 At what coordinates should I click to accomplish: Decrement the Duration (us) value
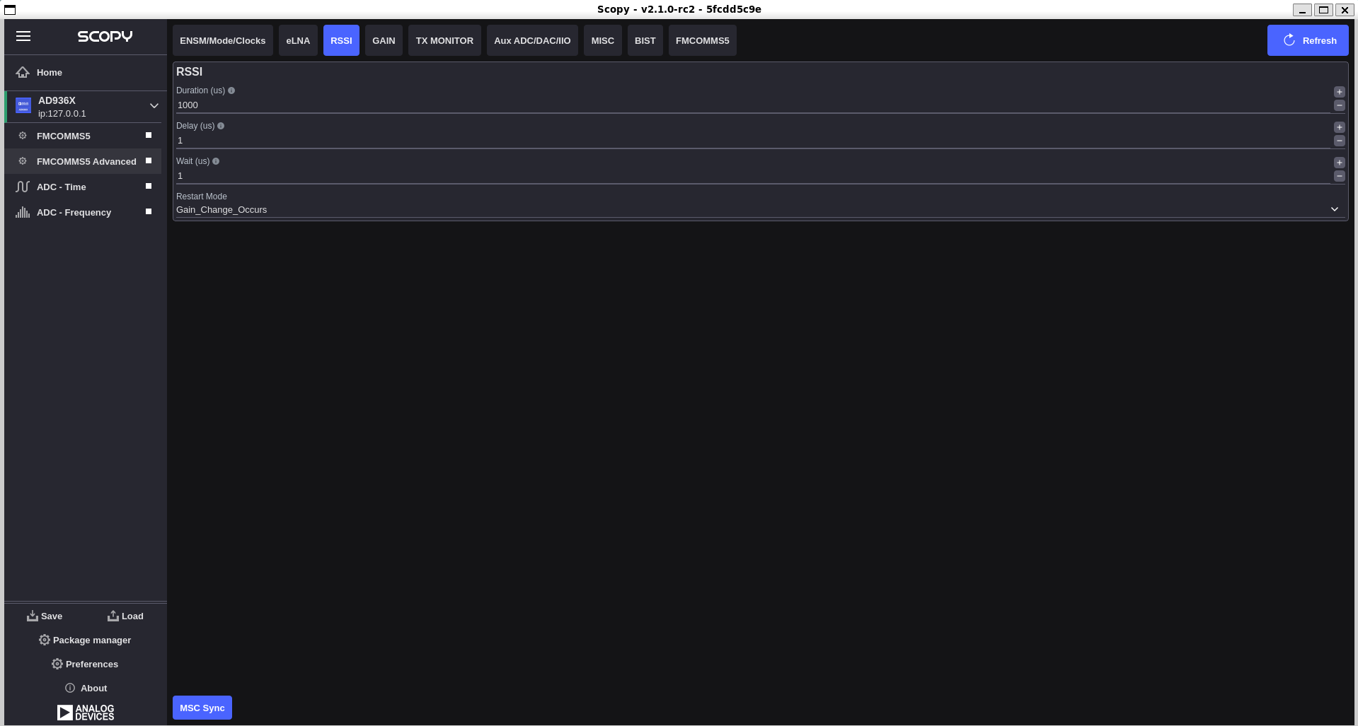click(1340, 105)
